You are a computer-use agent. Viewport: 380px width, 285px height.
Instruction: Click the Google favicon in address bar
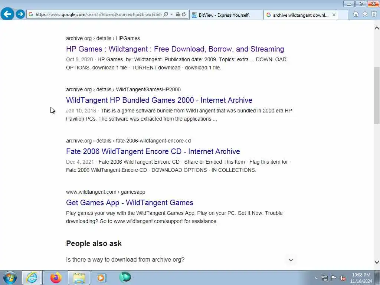pos(31,14)
